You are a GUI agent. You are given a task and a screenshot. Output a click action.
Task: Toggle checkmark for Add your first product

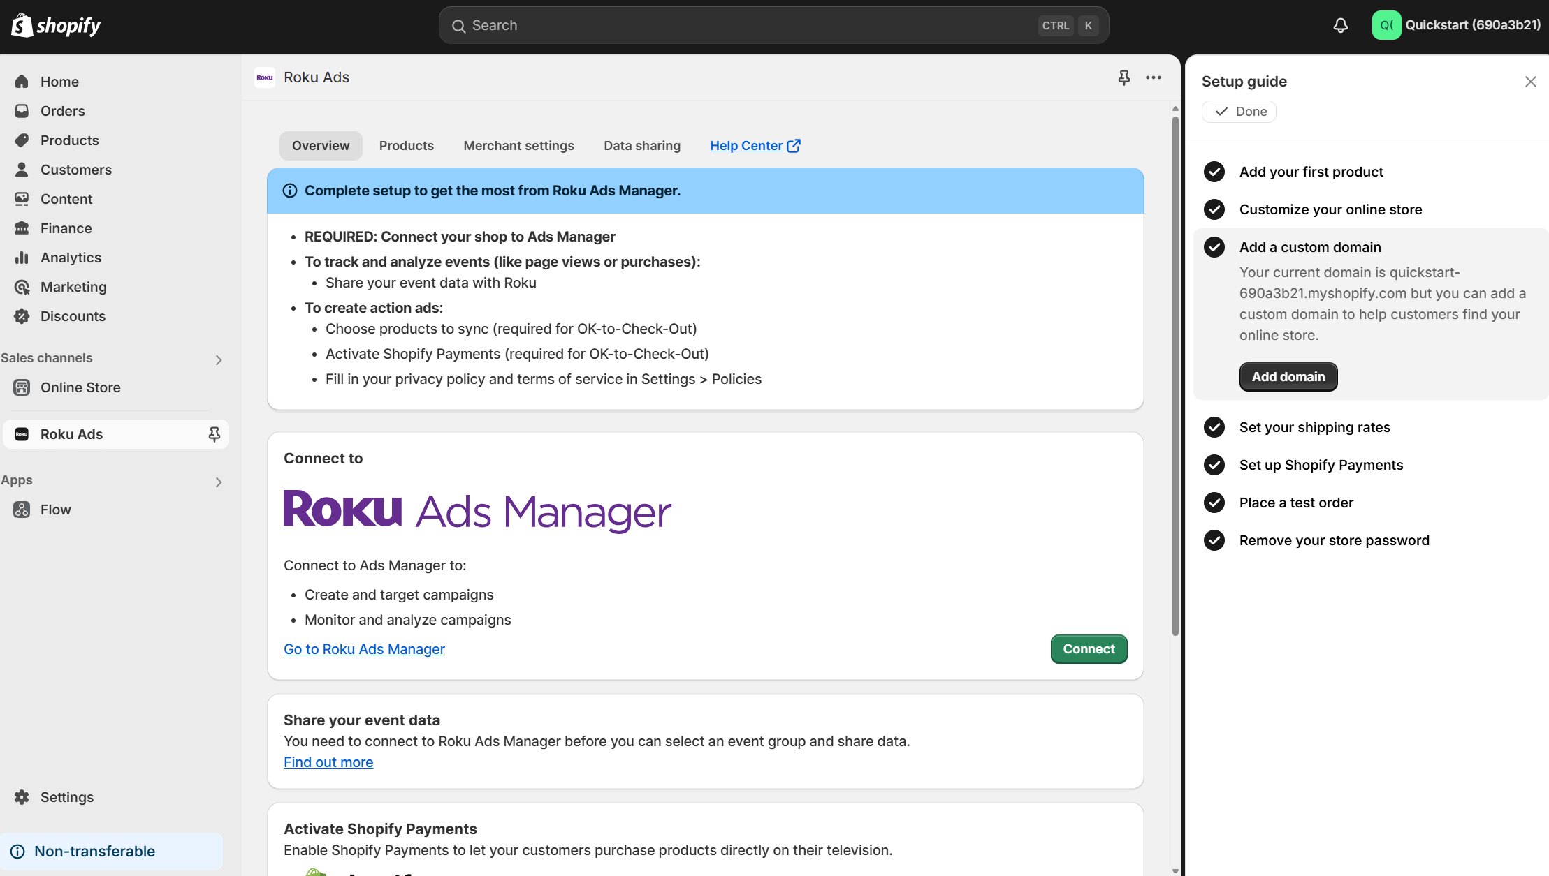coord(1214,172)
